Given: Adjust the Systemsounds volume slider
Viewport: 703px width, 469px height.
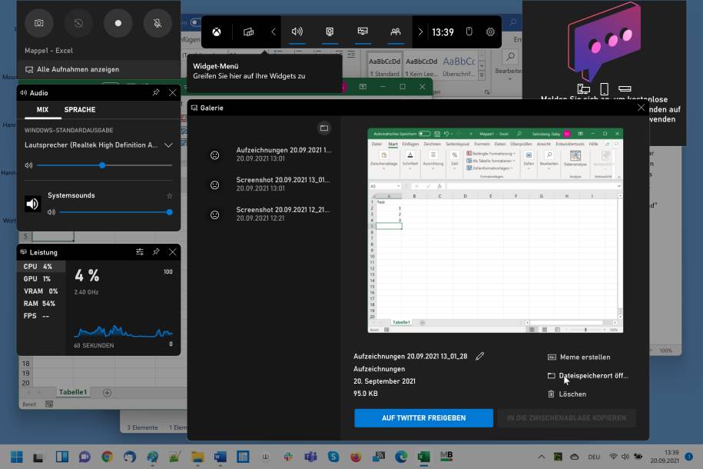Looking at the screenshot, I should [x=114, y=212].
